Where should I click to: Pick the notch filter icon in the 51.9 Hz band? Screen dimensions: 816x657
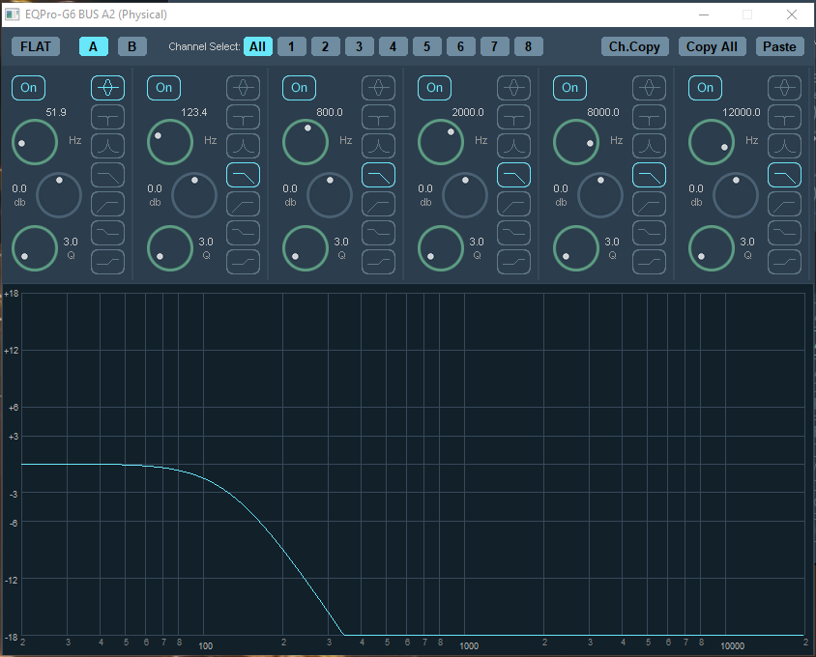107,117
